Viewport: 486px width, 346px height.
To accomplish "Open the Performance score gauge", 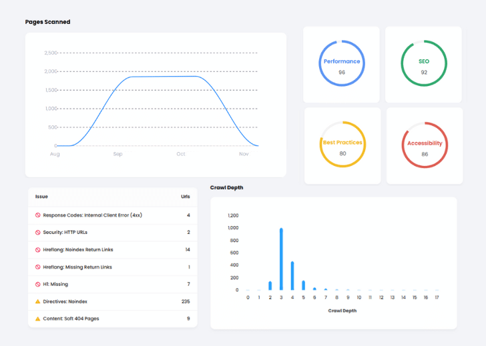I will tap(341, 65).
